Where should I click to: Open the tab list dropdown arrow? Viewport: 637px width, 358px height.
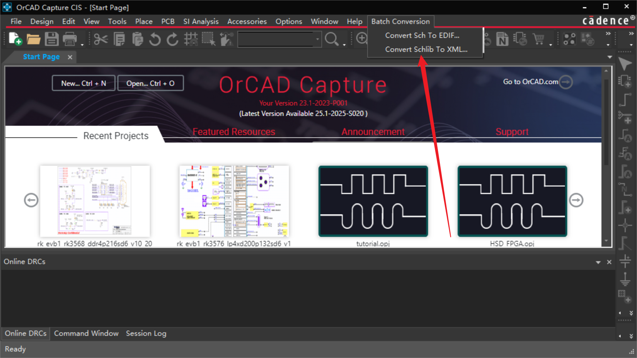point(610,57)
